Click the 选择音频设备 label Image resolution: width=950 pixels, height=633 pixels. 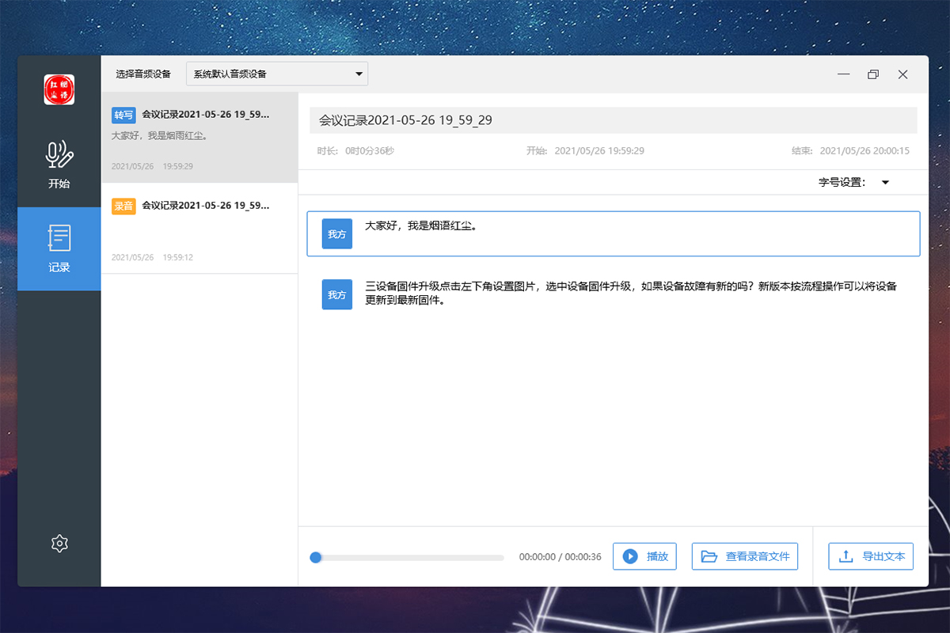coord(143,74)
